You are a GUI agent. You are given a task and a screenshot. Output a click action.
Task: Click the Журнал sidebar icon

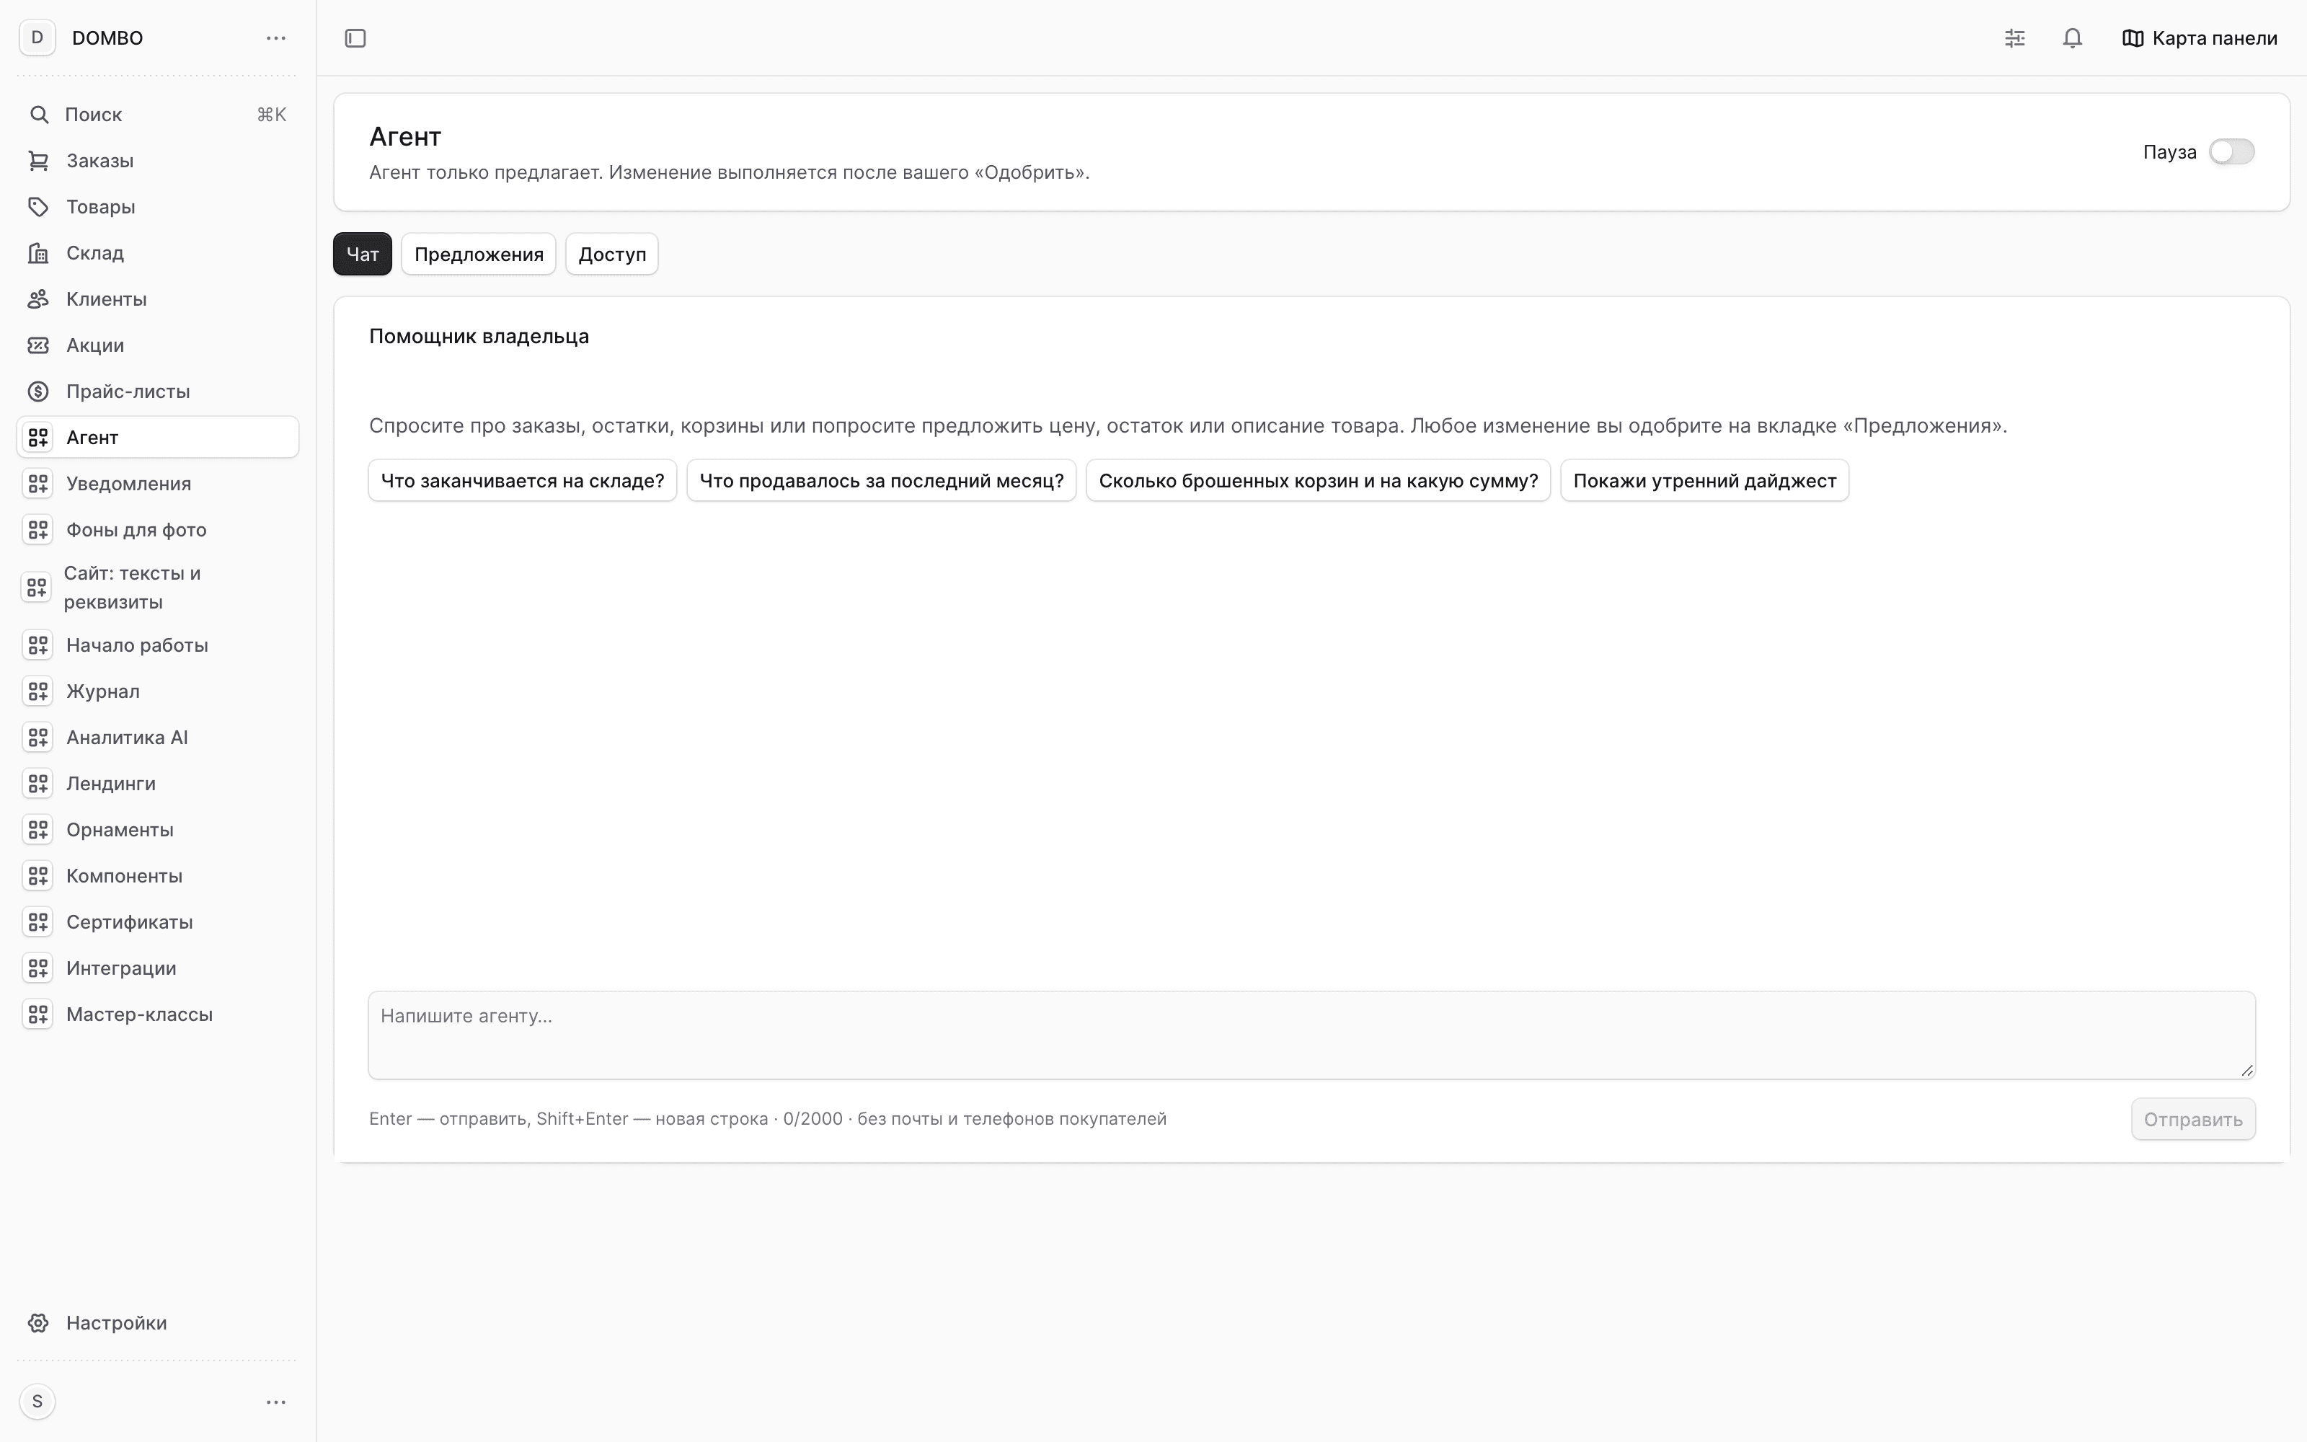pos(38,691)
